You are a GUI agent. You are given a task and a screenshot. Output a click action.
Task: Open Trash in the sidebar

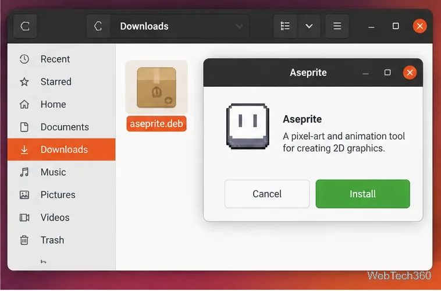[62, 240]
